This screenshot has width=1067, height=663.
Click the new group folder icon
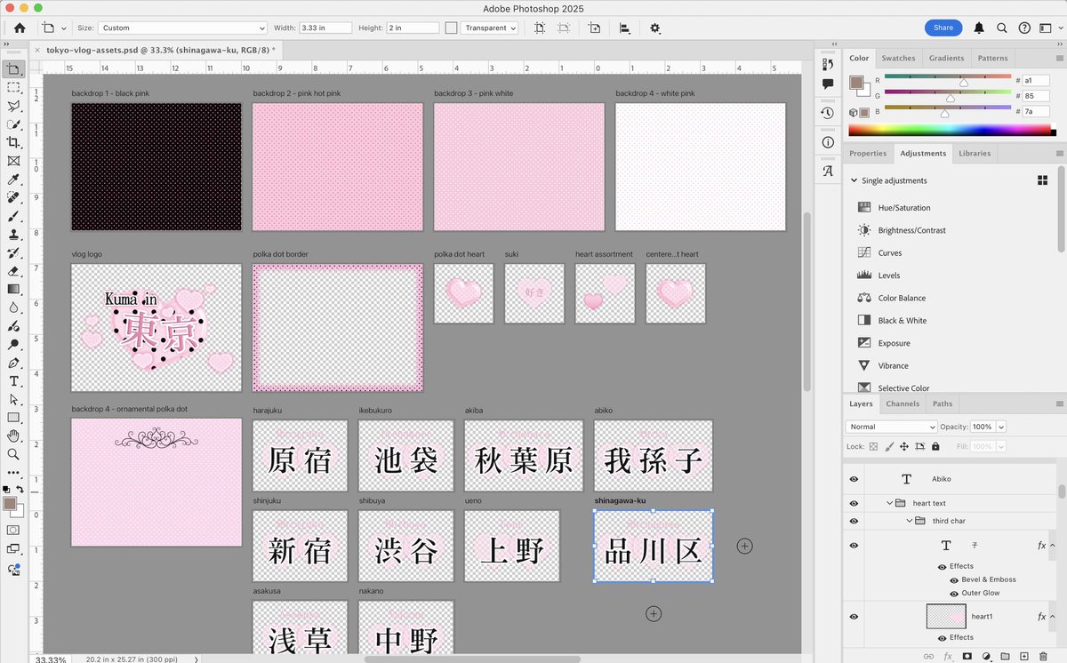tap(1005, 657)
